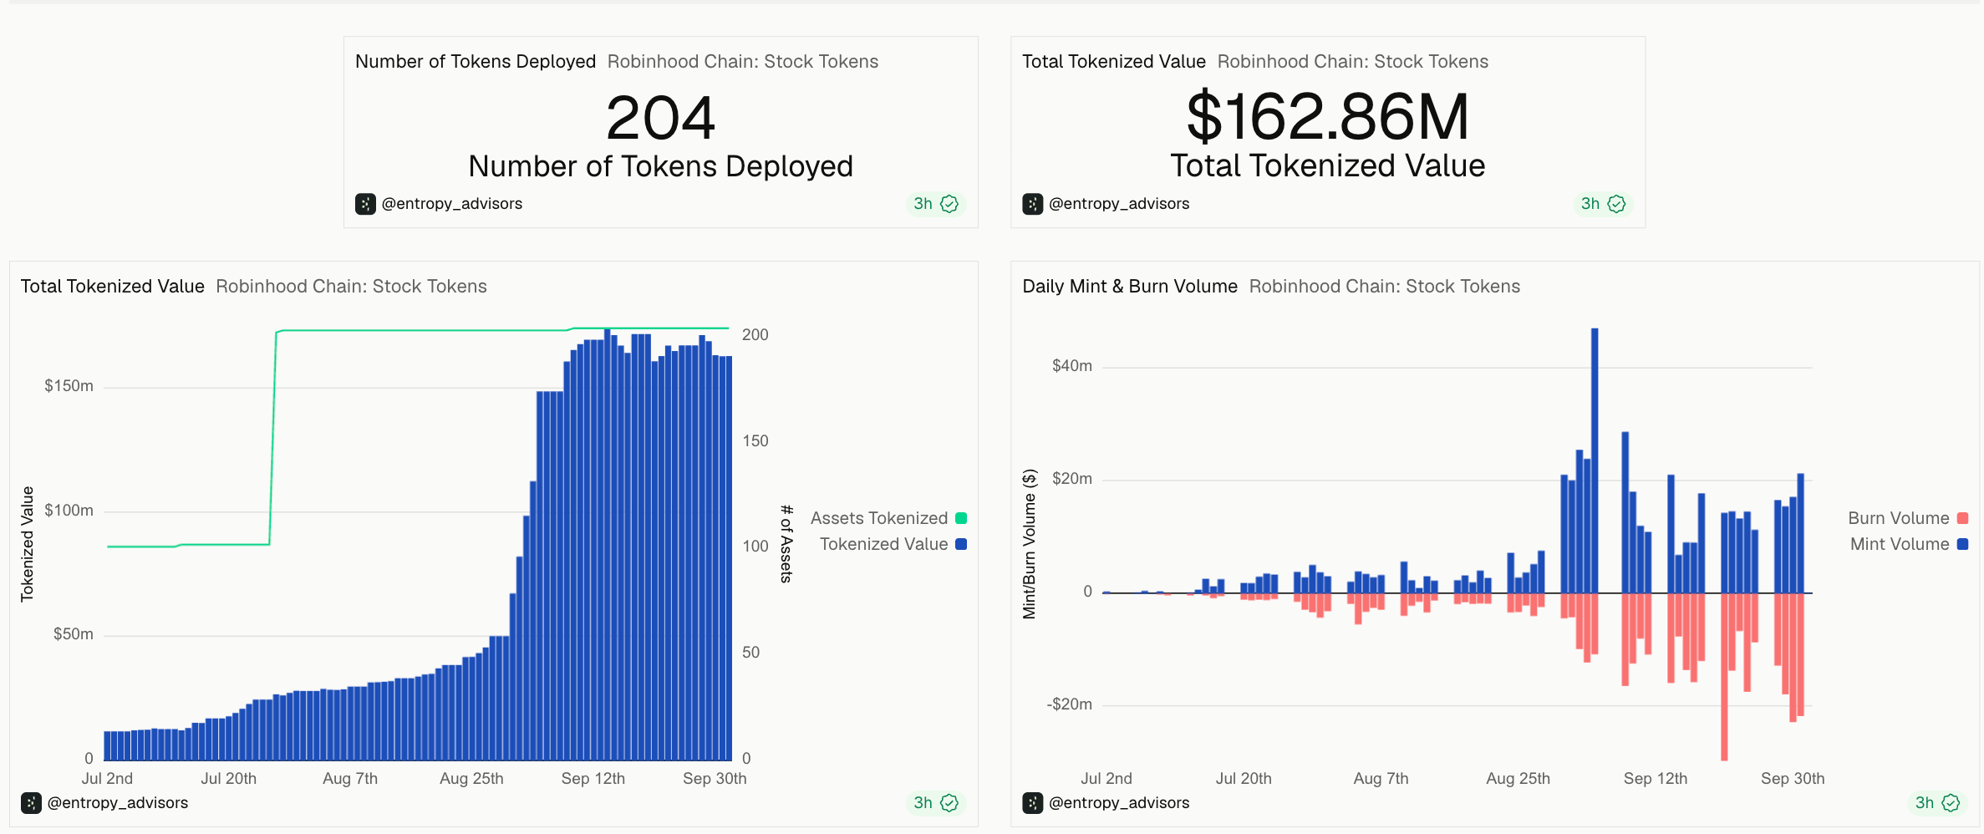Toggle Assets Tokenized series in legend
The width and height of the screenshot is (1984, 834).
point(888,518)
